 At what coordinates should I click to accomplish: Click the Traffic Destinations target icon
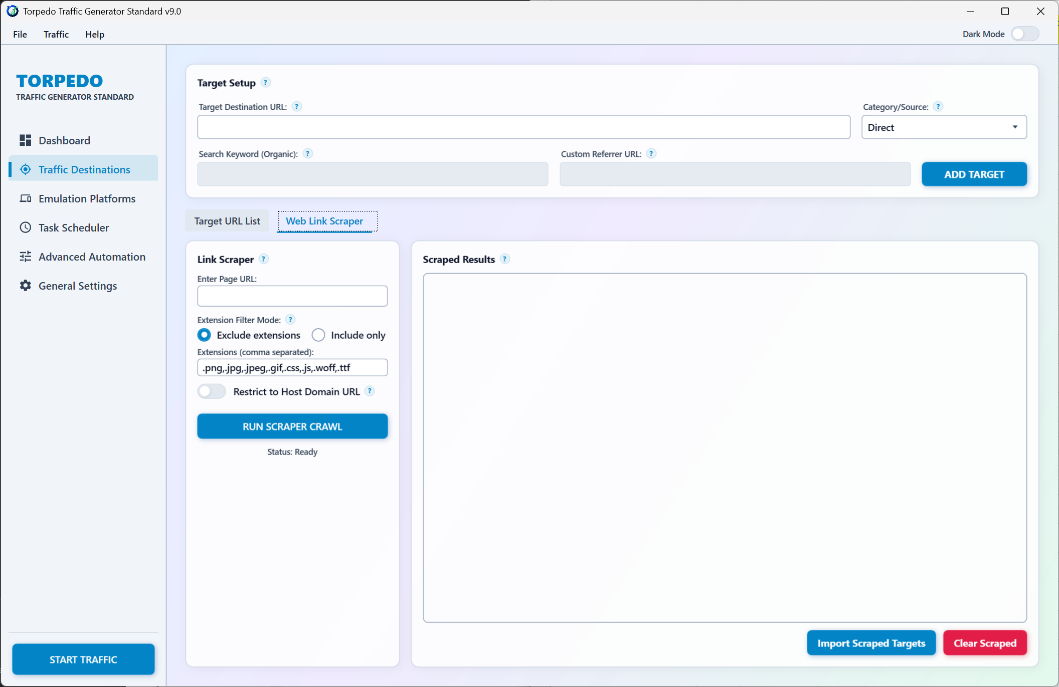click(25, 169)
